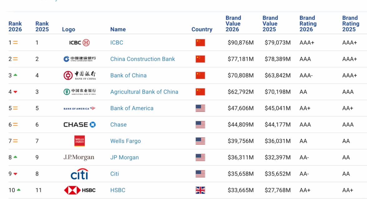367x199 pixels.
Task: Click the Wells Fargo red logo
Action: pos(80,141)
